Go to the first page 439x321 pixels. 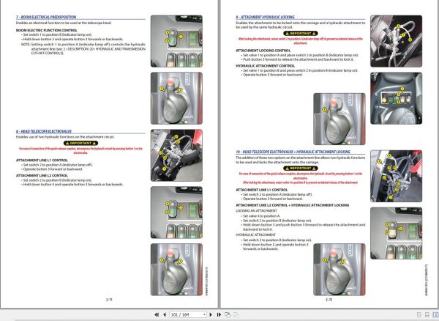pos(157,315)
